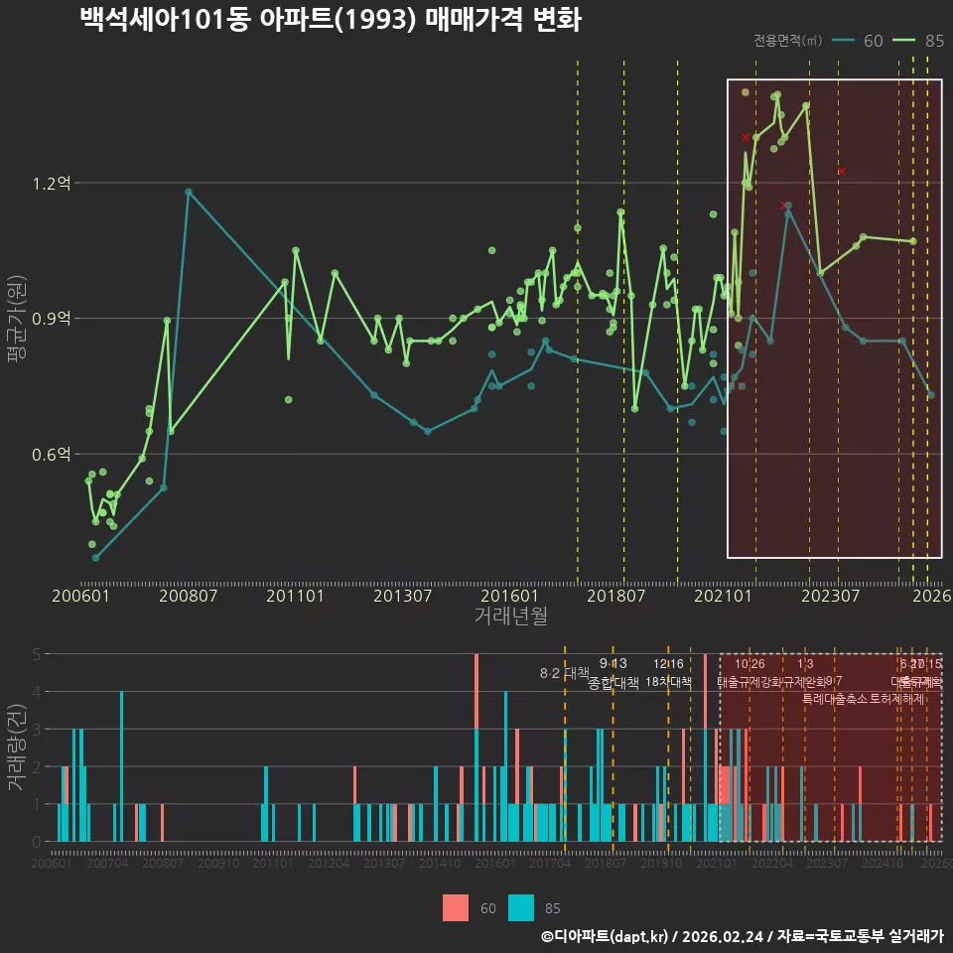
Task: Click the 1.2억 peak point of the 60 line
Action: [x=189, y=192]
